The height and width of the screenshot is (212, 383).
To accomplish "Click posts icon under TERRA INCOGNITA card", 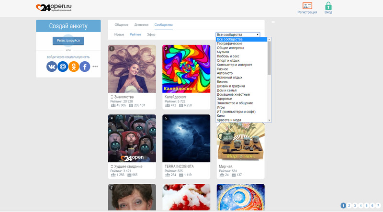I will pos(181,175).
